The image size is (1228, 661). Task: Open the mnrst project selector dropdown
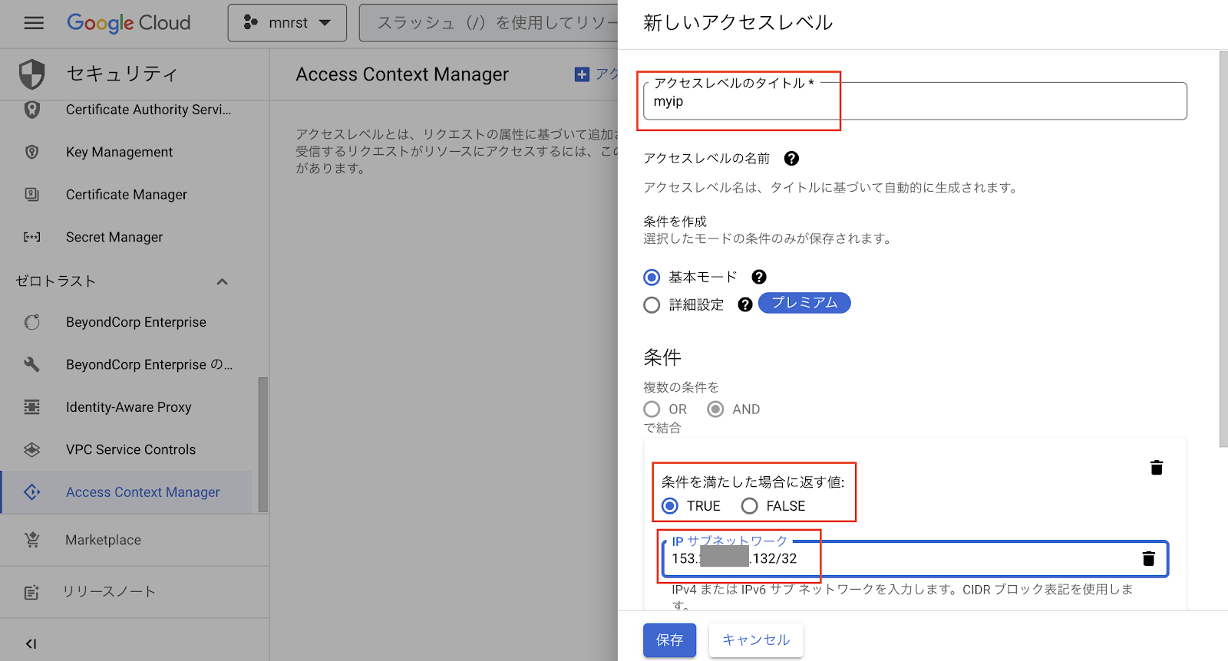[x=287, y=23]
